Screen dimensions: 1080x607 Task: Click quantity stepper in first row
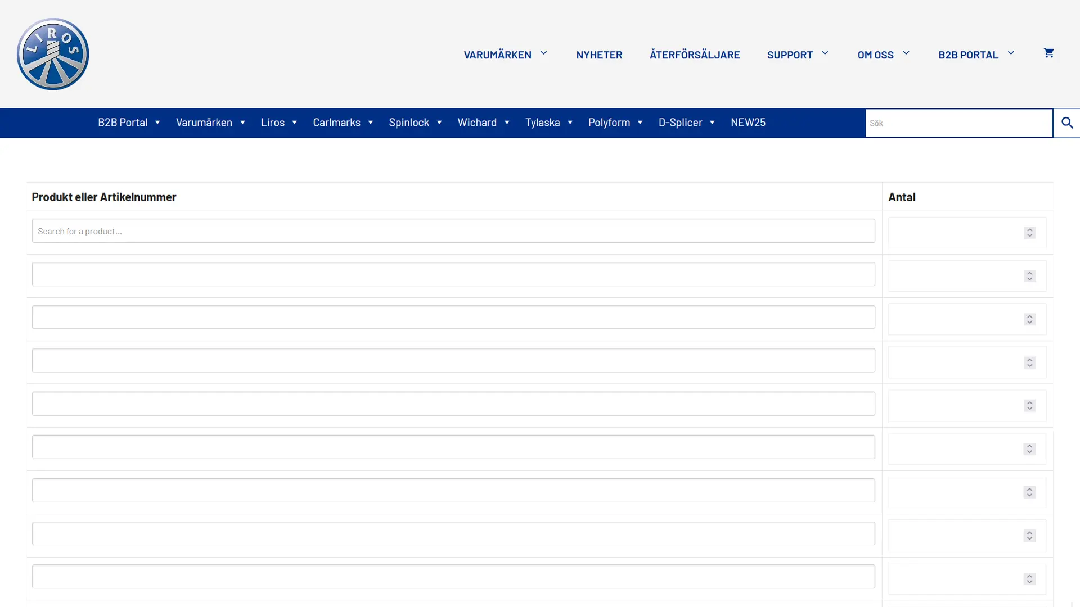pyautogui.click(x=1029, y=233)
